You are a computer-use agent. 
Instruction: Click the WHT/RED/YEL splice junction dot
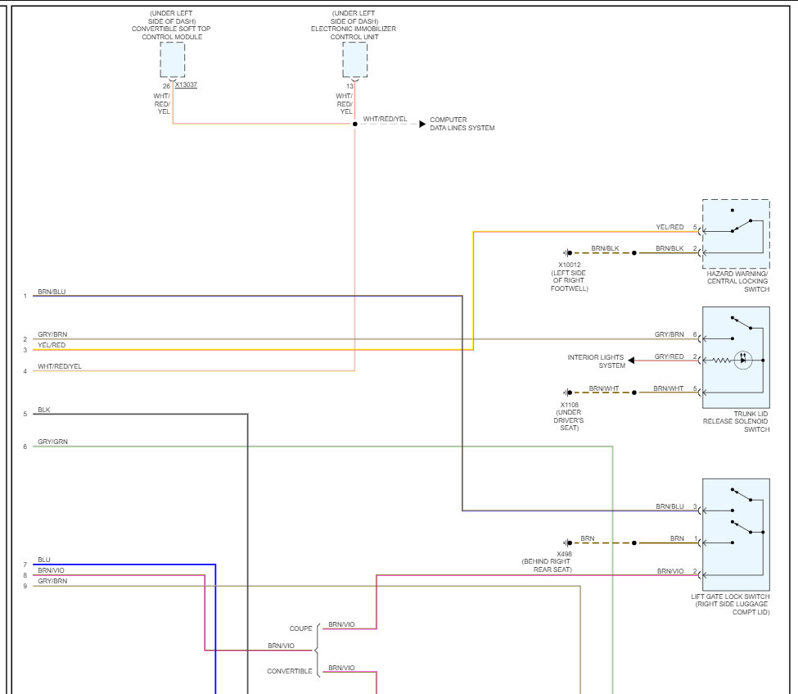click(354, 124)
